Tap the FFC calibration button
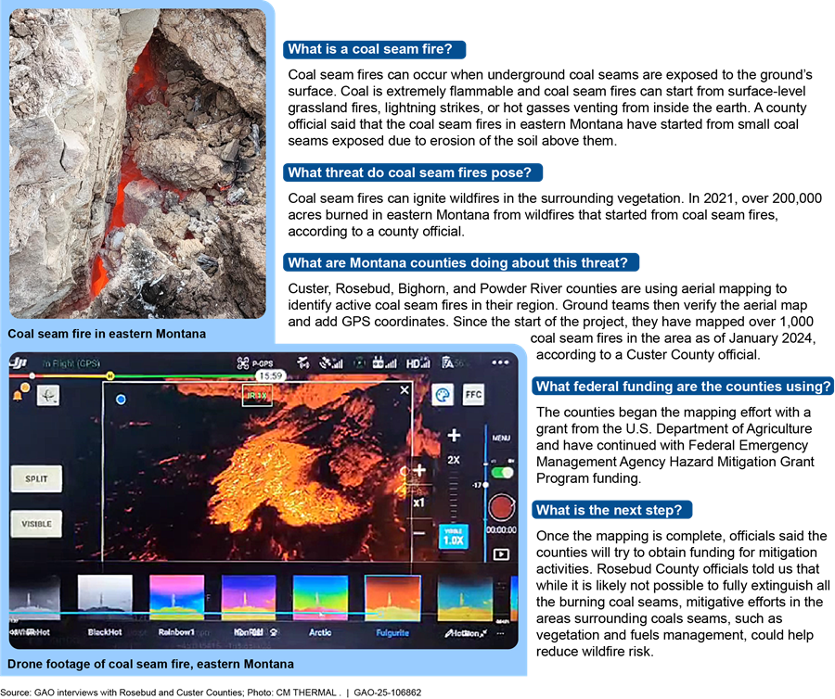Viewport: 835px width, 699px height. pyautogui.click(x=473, y=395)
